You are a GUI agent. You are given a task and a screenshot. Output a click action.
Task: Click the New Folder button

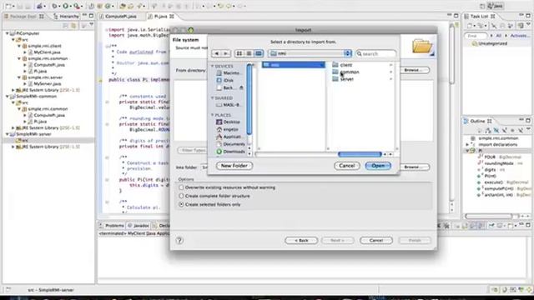click(x=234, y=166)
